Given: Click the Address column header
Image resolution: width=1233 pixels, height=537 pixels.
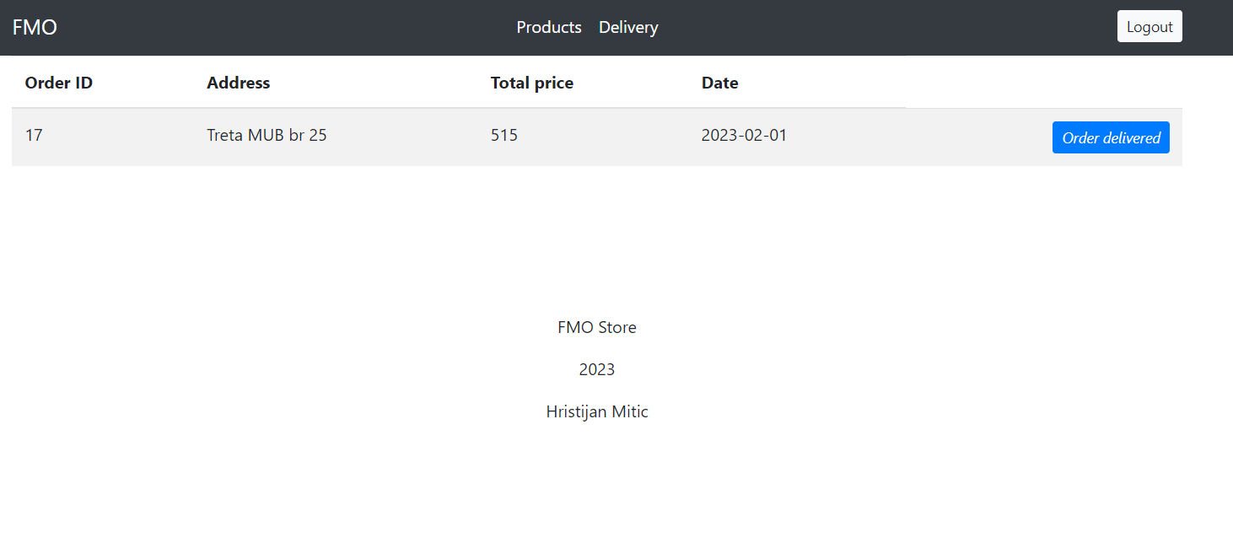Looking at the screenshot, I should tap(239, 83).
